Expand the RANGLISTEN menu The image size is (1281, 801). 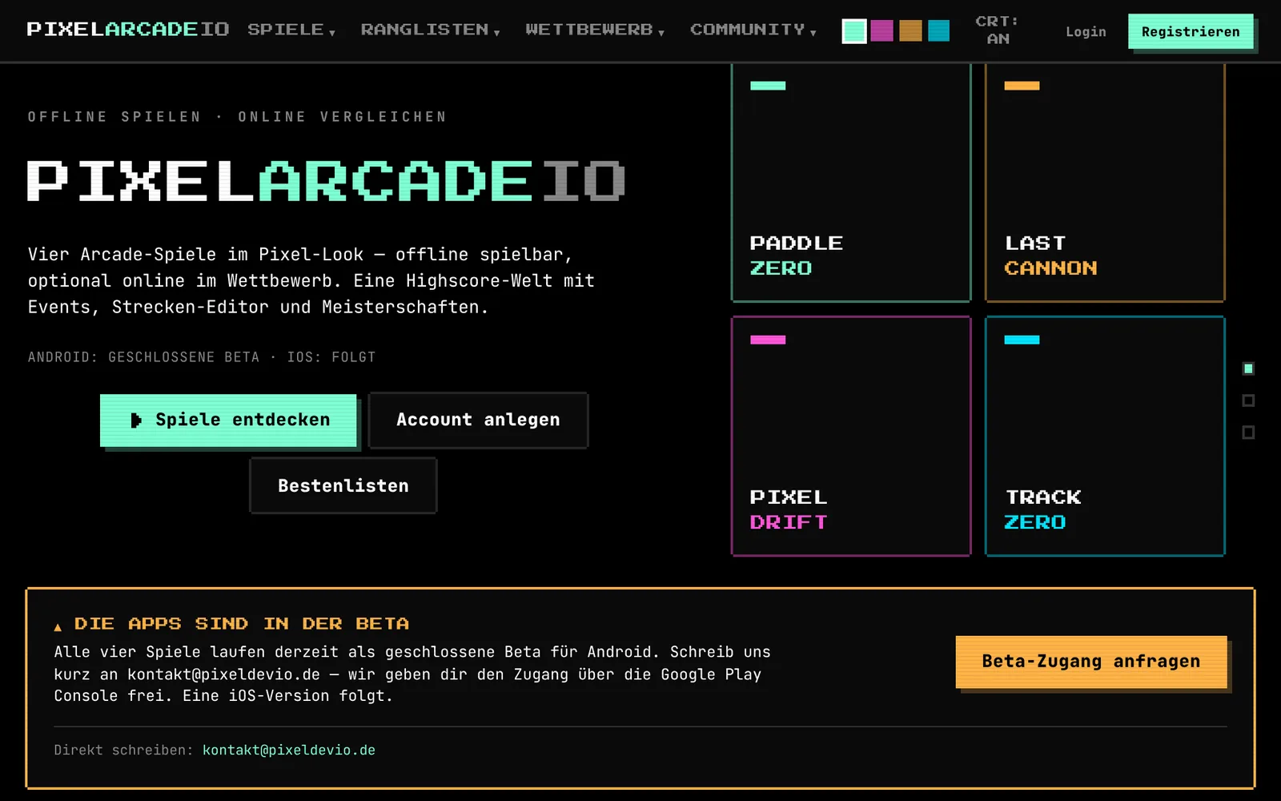click(430, 30)
